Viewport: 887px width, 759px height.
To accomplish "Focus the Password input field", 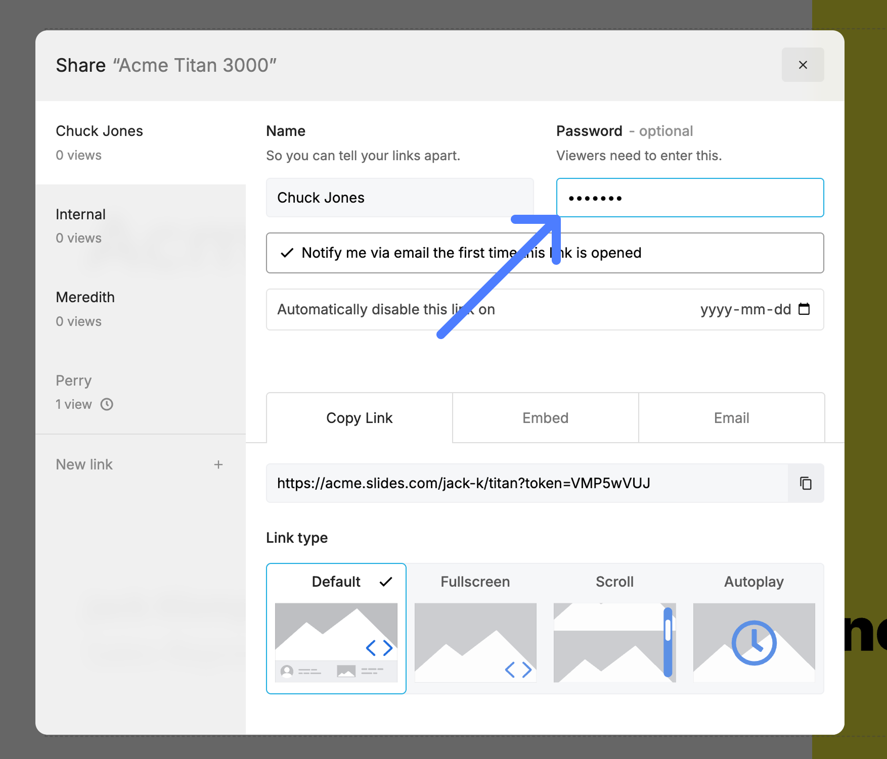I will [690, 198].
